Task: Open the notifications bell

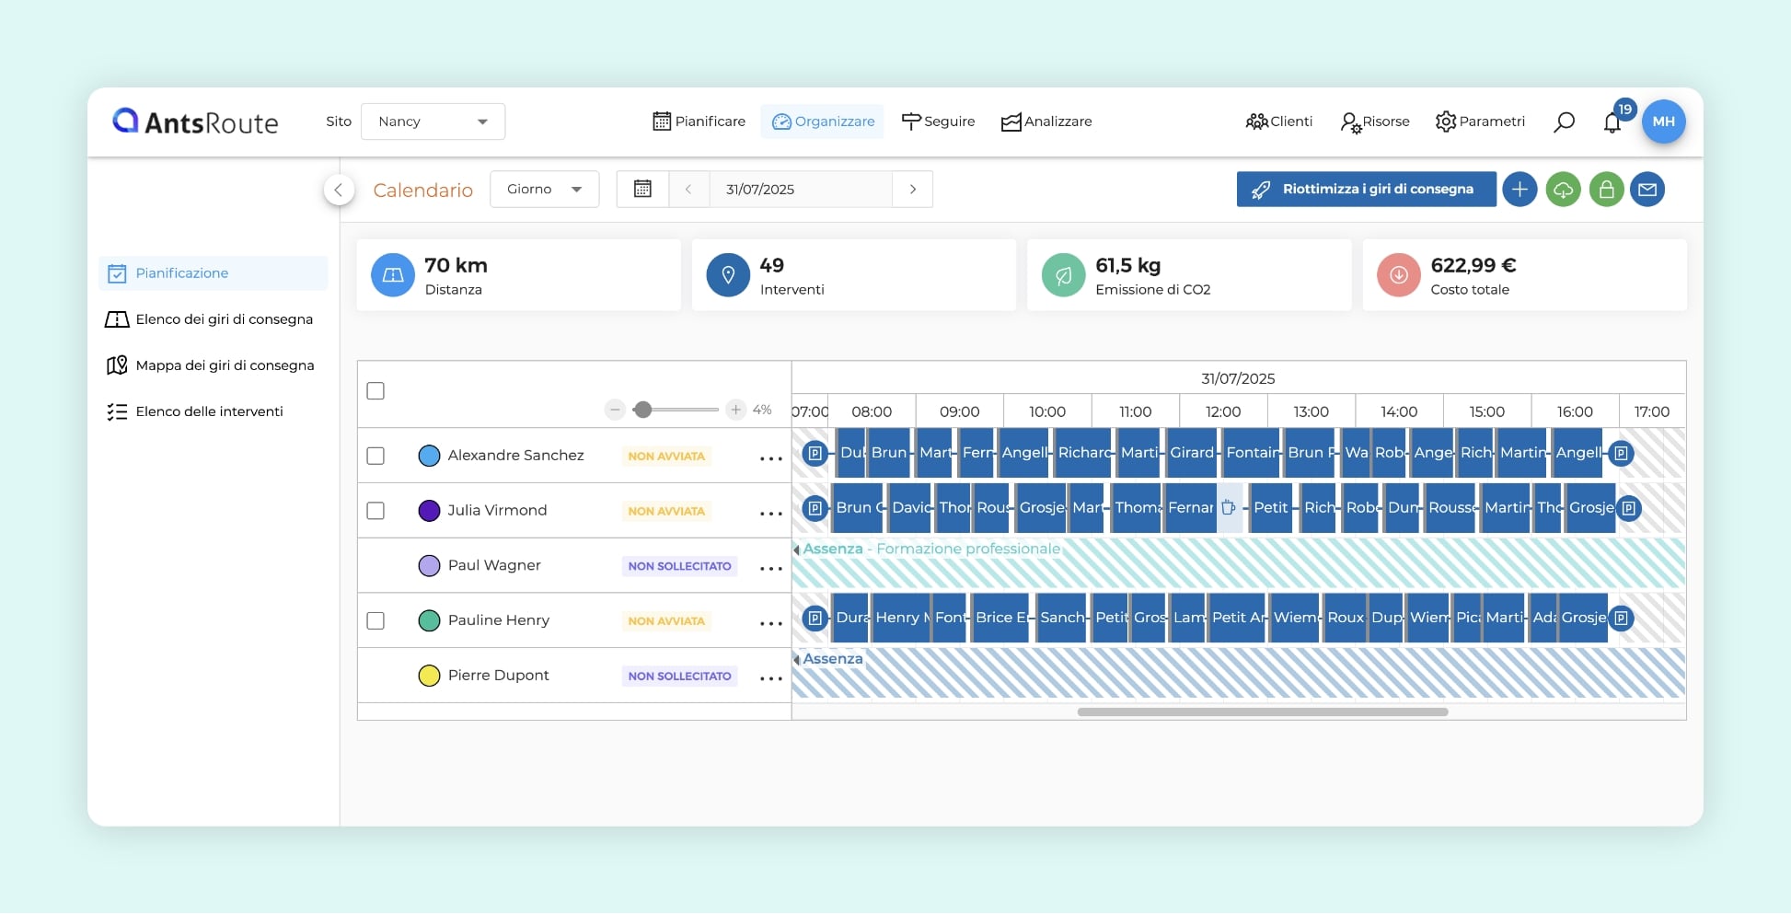Action: point(1612,122)
